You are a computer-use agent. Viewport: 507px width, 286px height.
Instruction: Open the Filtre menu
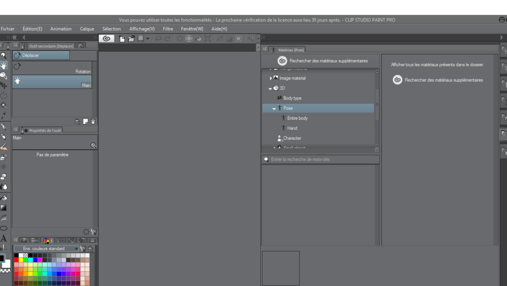(168, 29)
